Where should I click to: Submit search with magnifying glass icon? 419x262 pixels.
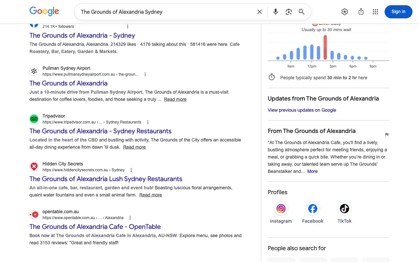click(x=301, y=12)
